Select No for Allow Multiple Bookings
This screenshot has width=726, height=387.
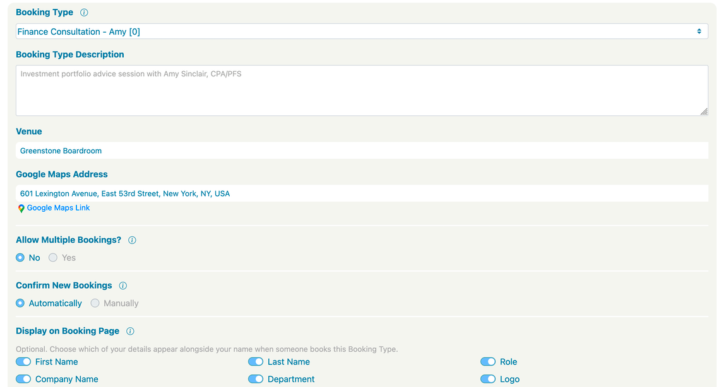point(20,258)
